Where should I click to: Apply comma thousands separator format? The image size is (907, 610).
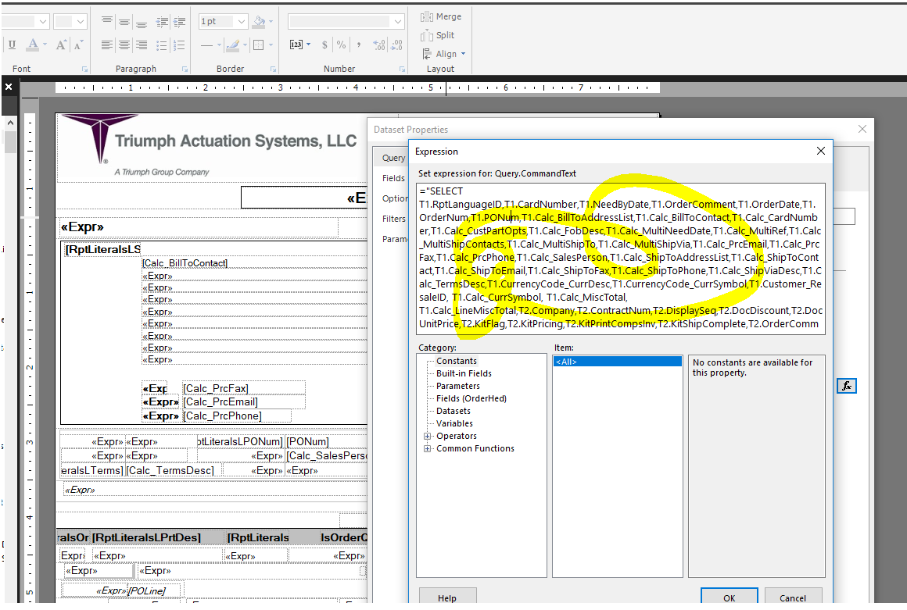pyautogui.click(x=359, y=45)
